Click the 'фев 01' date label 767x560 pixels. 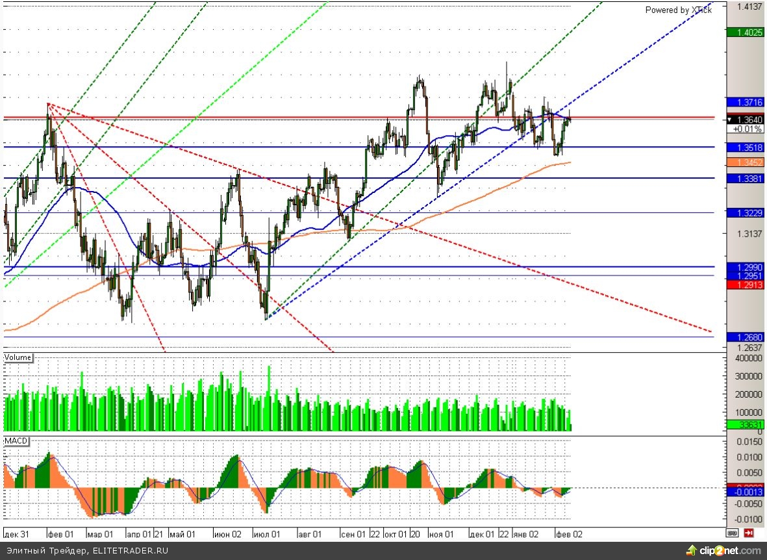[61, 534]
